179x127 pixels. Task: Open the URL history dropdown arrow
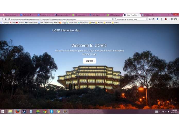pyautogui.click(x=110, y=19)
